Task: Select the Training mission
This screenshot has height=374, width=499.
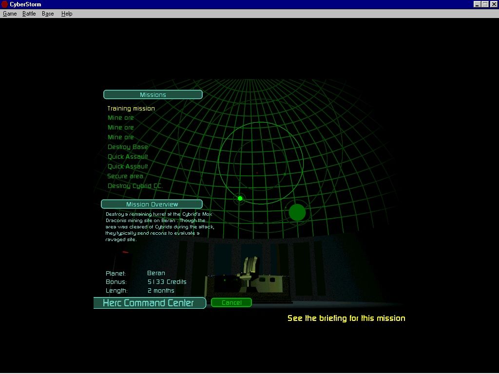Action: pos(131,108)
